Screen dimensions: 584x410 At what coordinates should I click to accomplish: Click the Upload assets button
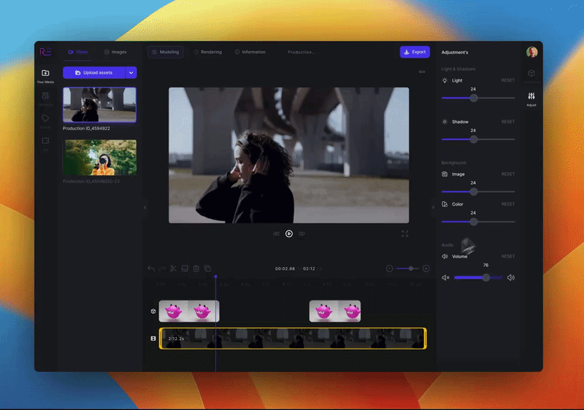(x=94, y=72)
